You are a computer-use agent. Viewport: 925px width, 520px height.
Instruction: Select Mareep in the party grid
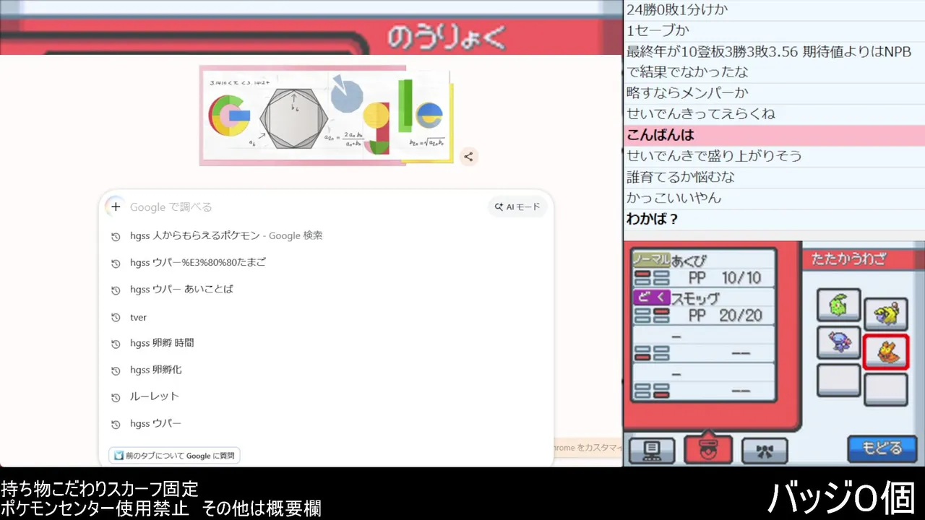(x=886, y=313)
